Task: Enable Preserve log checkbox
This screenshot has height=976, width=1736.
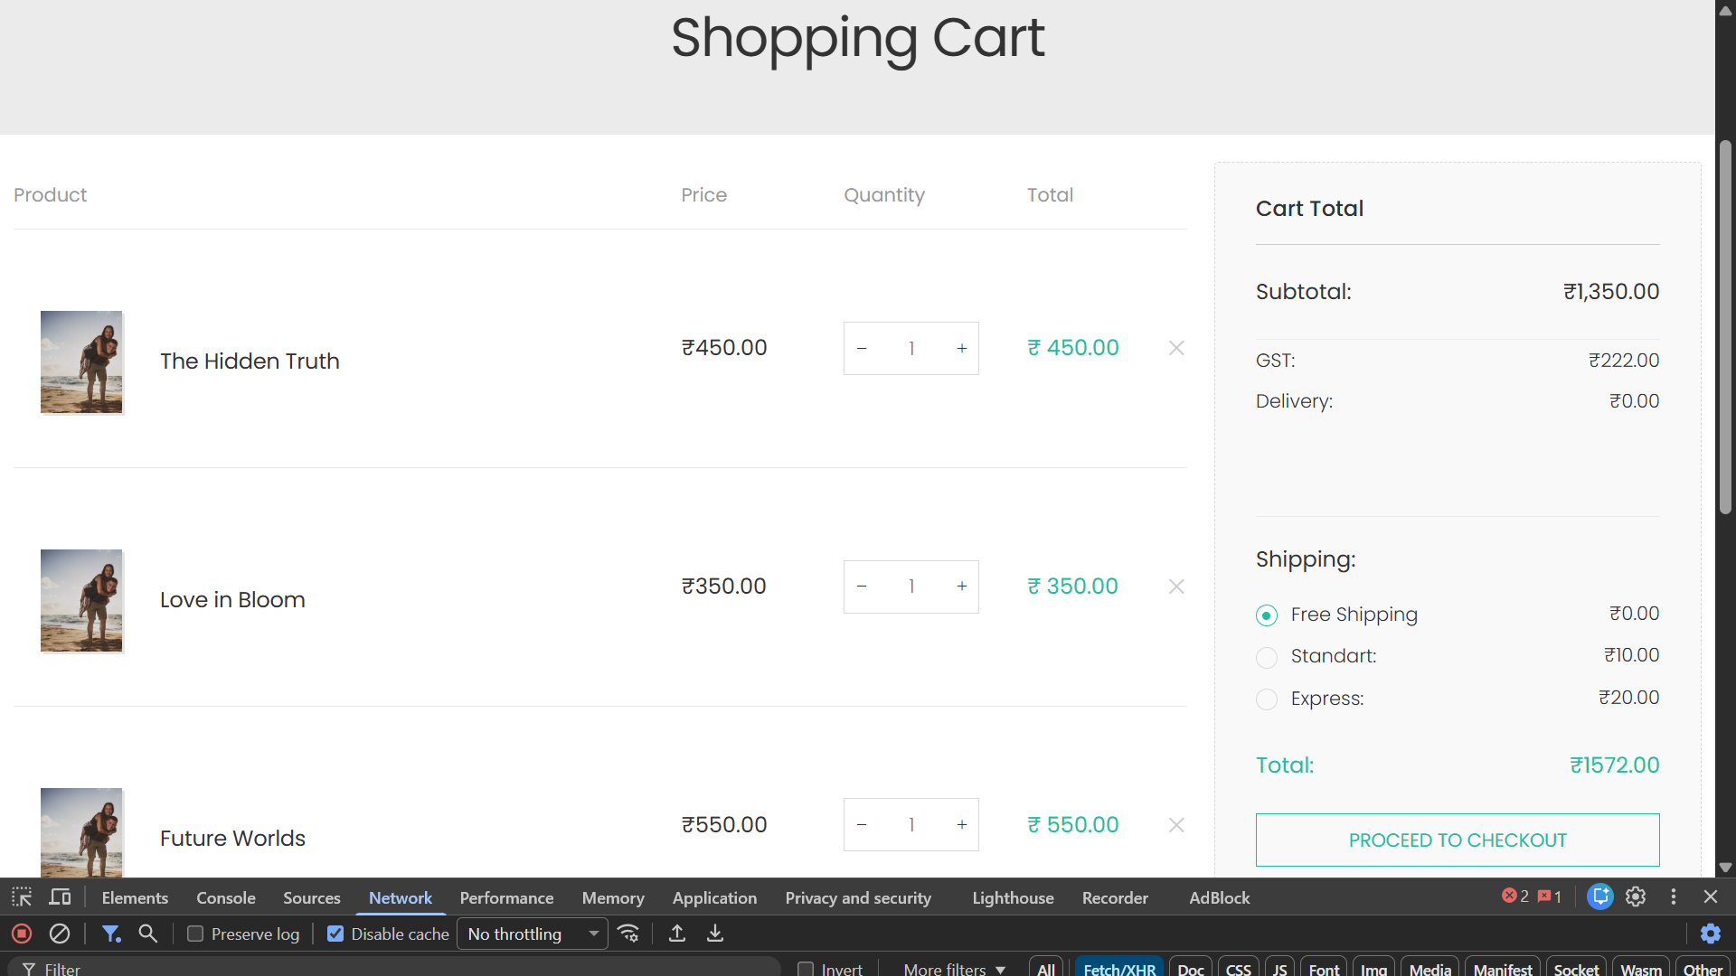Action: pyautogui.click(x=195, y=934)
